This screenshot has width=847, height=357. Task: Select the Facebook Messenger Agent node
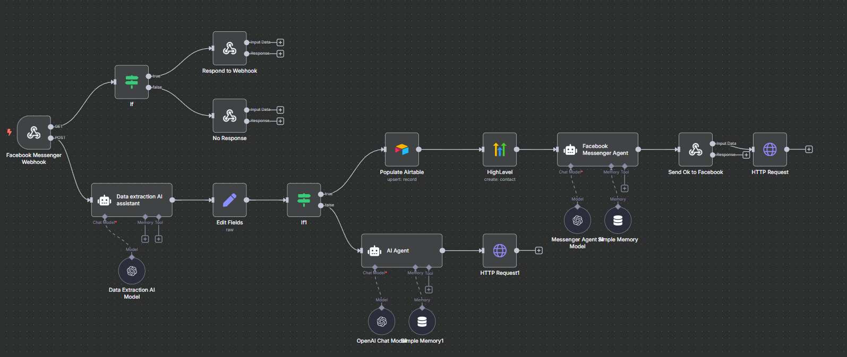coord(597,150)
